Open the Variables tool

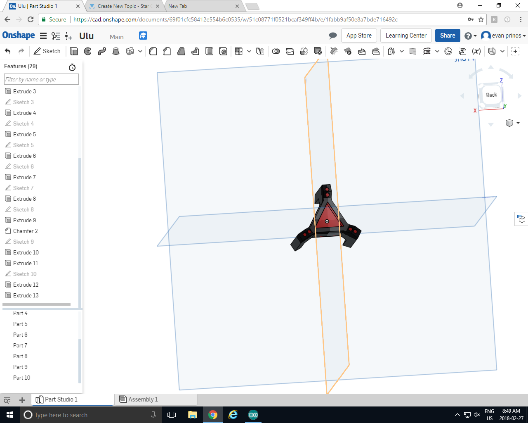477,51
